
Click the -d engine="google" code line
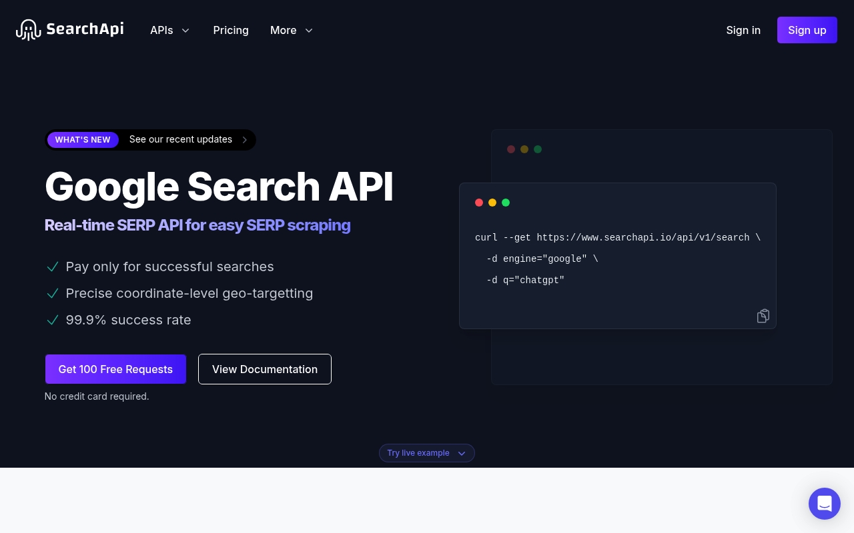click(542, 259)
